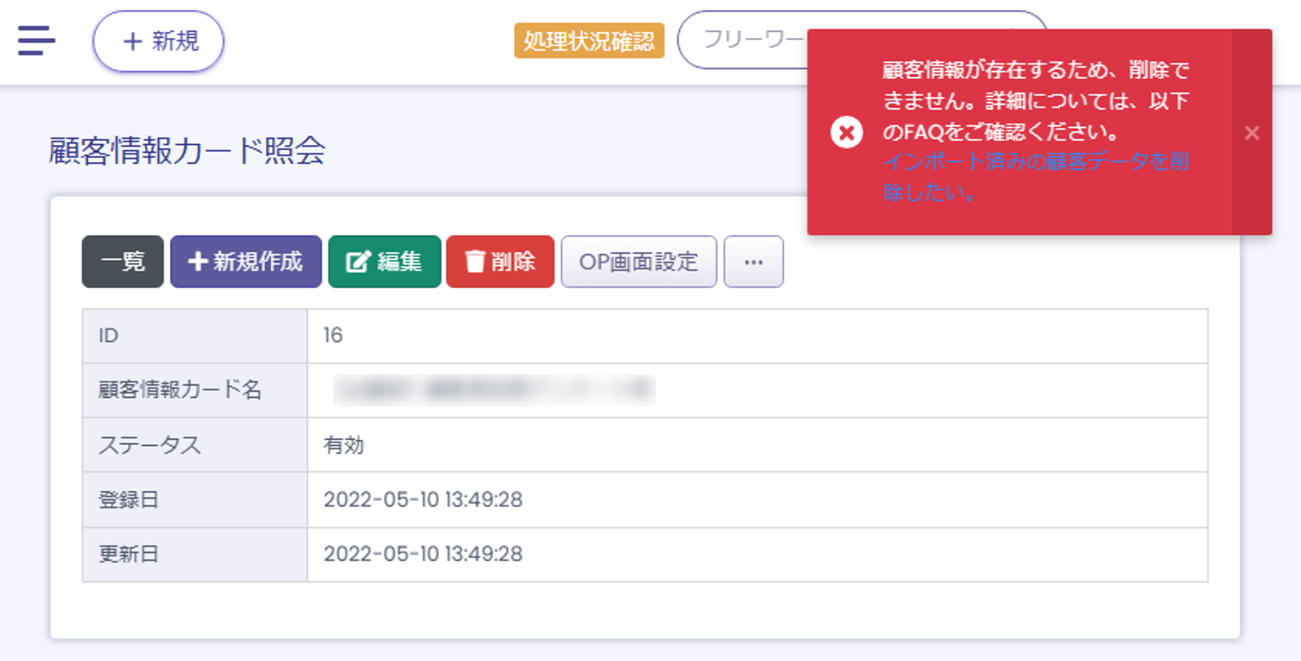Click the 新規 button in the header
This screenshot has width=1301, height=661.
[158, 41]
